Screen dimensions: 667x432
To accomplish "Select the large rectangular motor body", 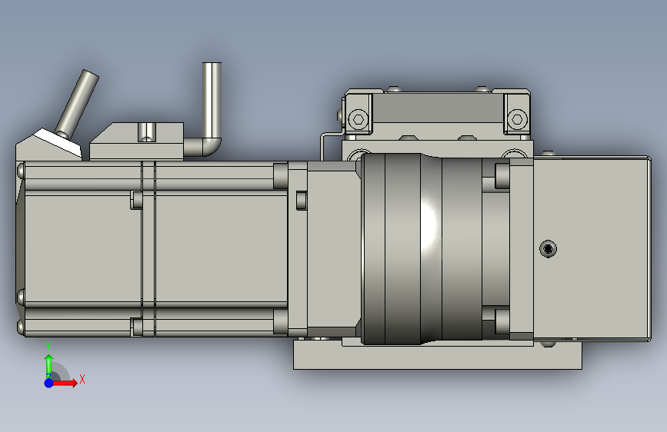I will [155, 249].
